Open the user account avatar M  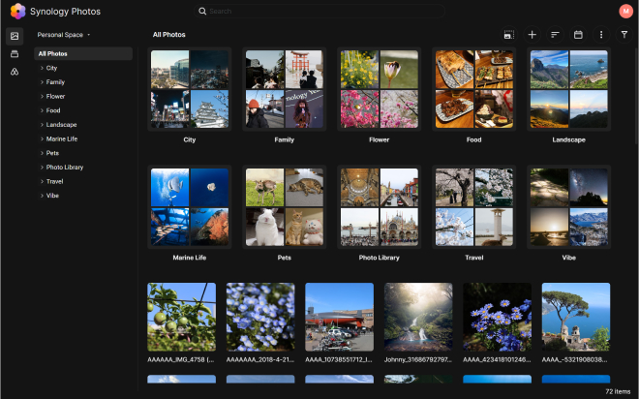tap(624, 12)
